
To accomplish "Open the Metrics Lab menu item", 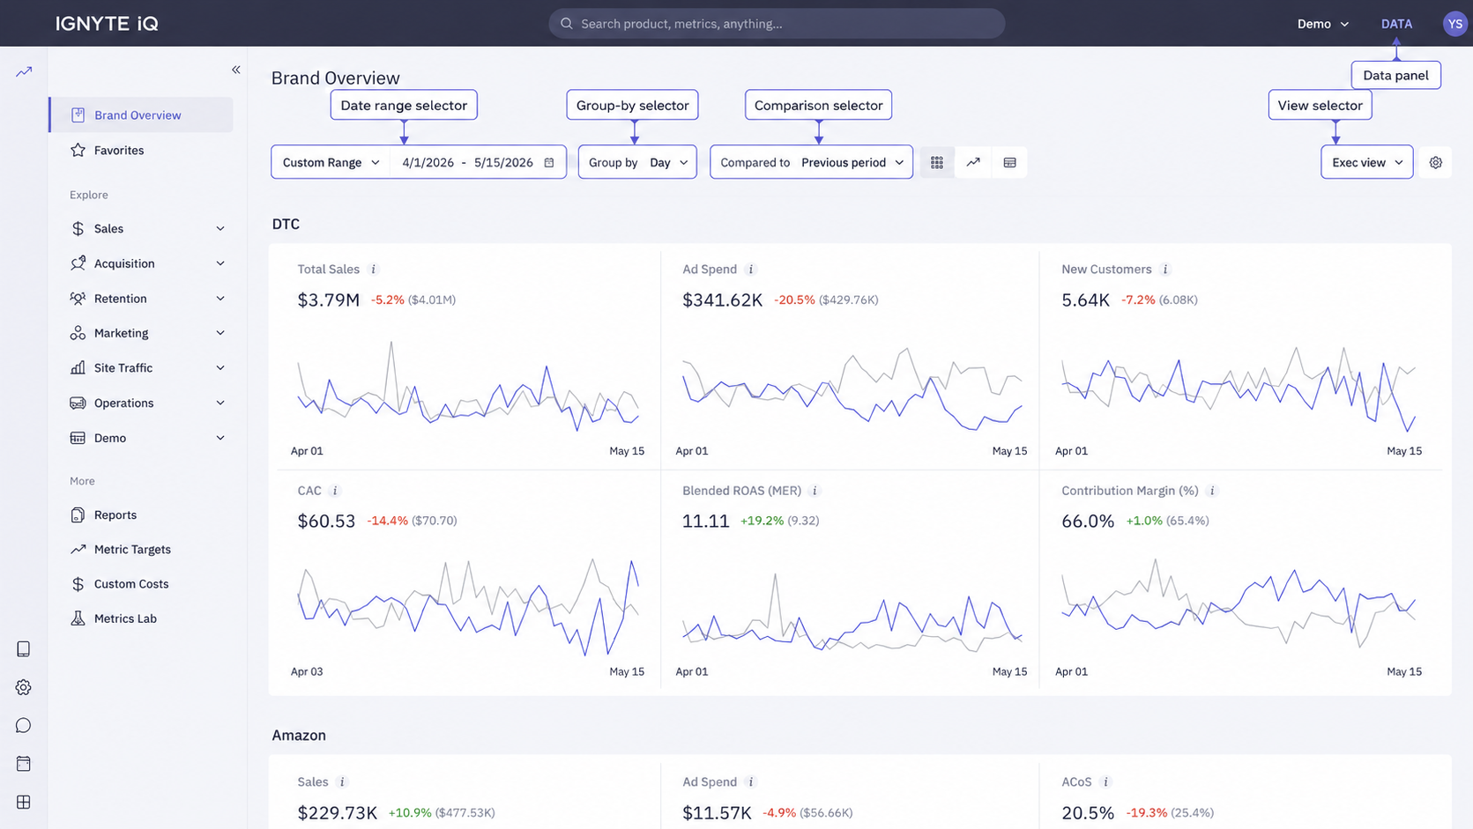I will 141,618.
